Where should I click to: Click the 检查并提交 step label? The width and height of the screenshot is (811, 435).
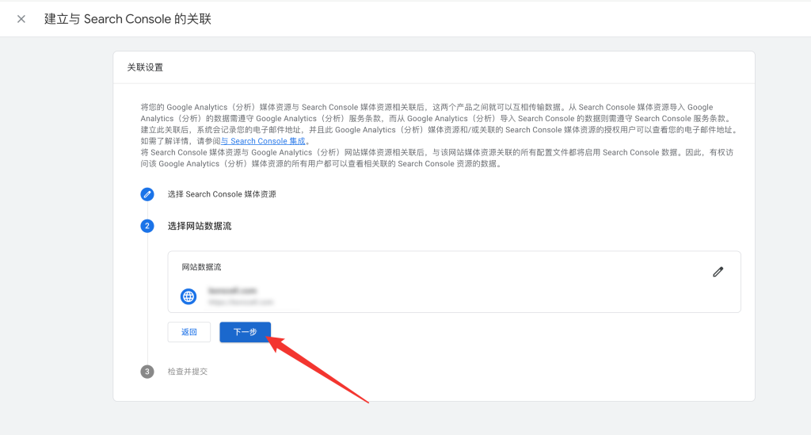[x=187, y=372]
